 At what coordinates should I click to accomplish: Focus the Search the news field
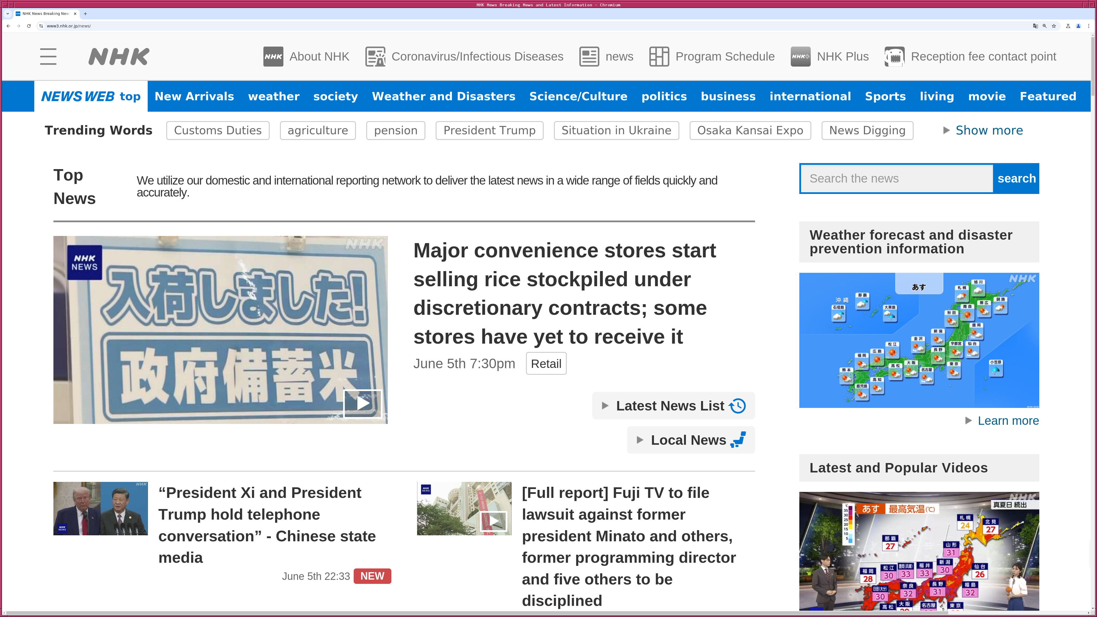[896, 179]
